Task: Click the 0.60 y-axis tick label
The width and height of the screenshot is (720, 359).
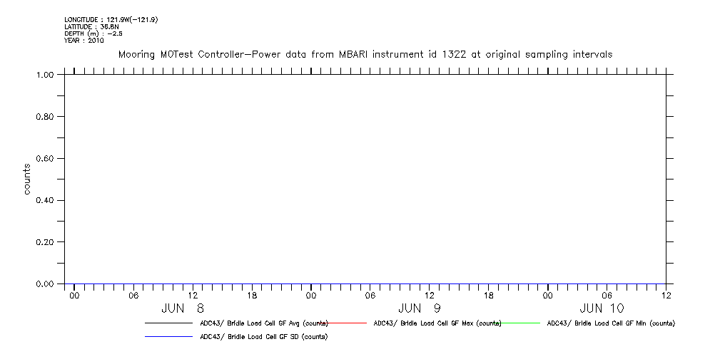Action: click(46, 158)
